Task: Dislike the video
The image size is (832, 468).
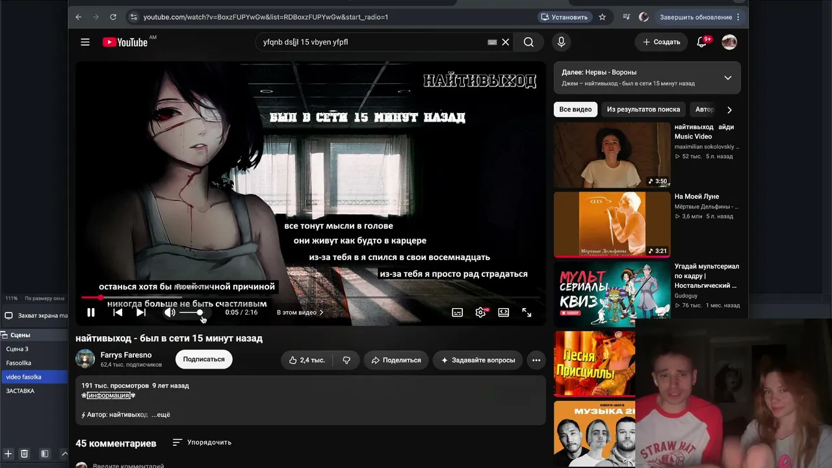Action: click(346, 360)
